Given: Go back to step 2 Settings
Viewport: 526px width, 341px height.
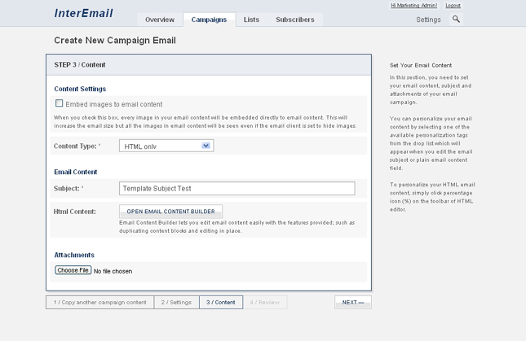Looking at the screenshot, I should [x=176, y=302].
